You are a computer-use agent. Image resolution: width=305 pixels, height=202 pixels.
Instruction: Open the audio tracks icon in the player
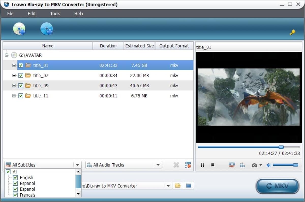coord(242,165)
